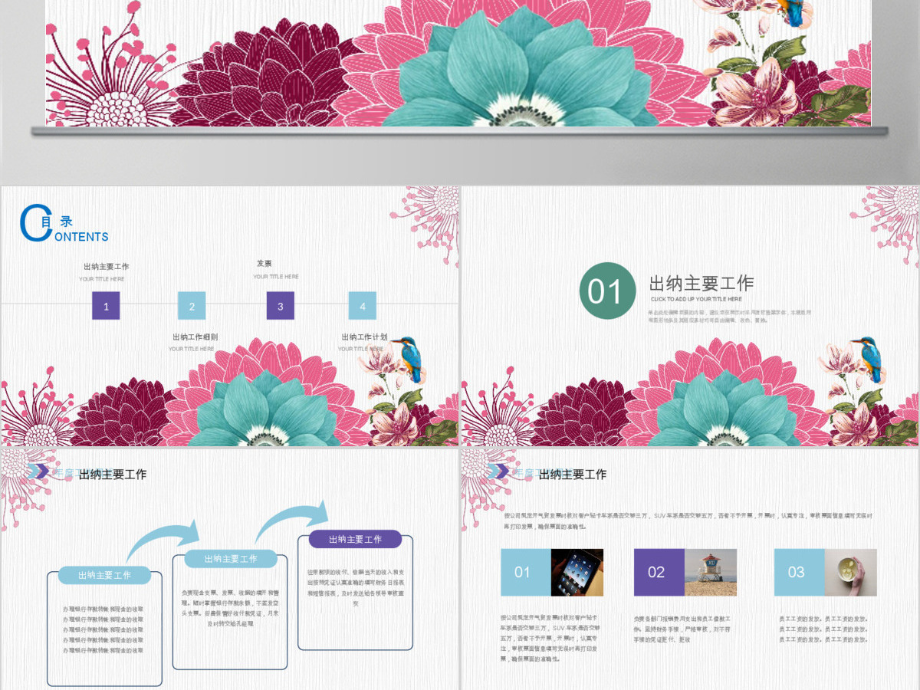Click the purple 02 tile
The width and height of the screenshot is (920, 690).
pos(659,572)
